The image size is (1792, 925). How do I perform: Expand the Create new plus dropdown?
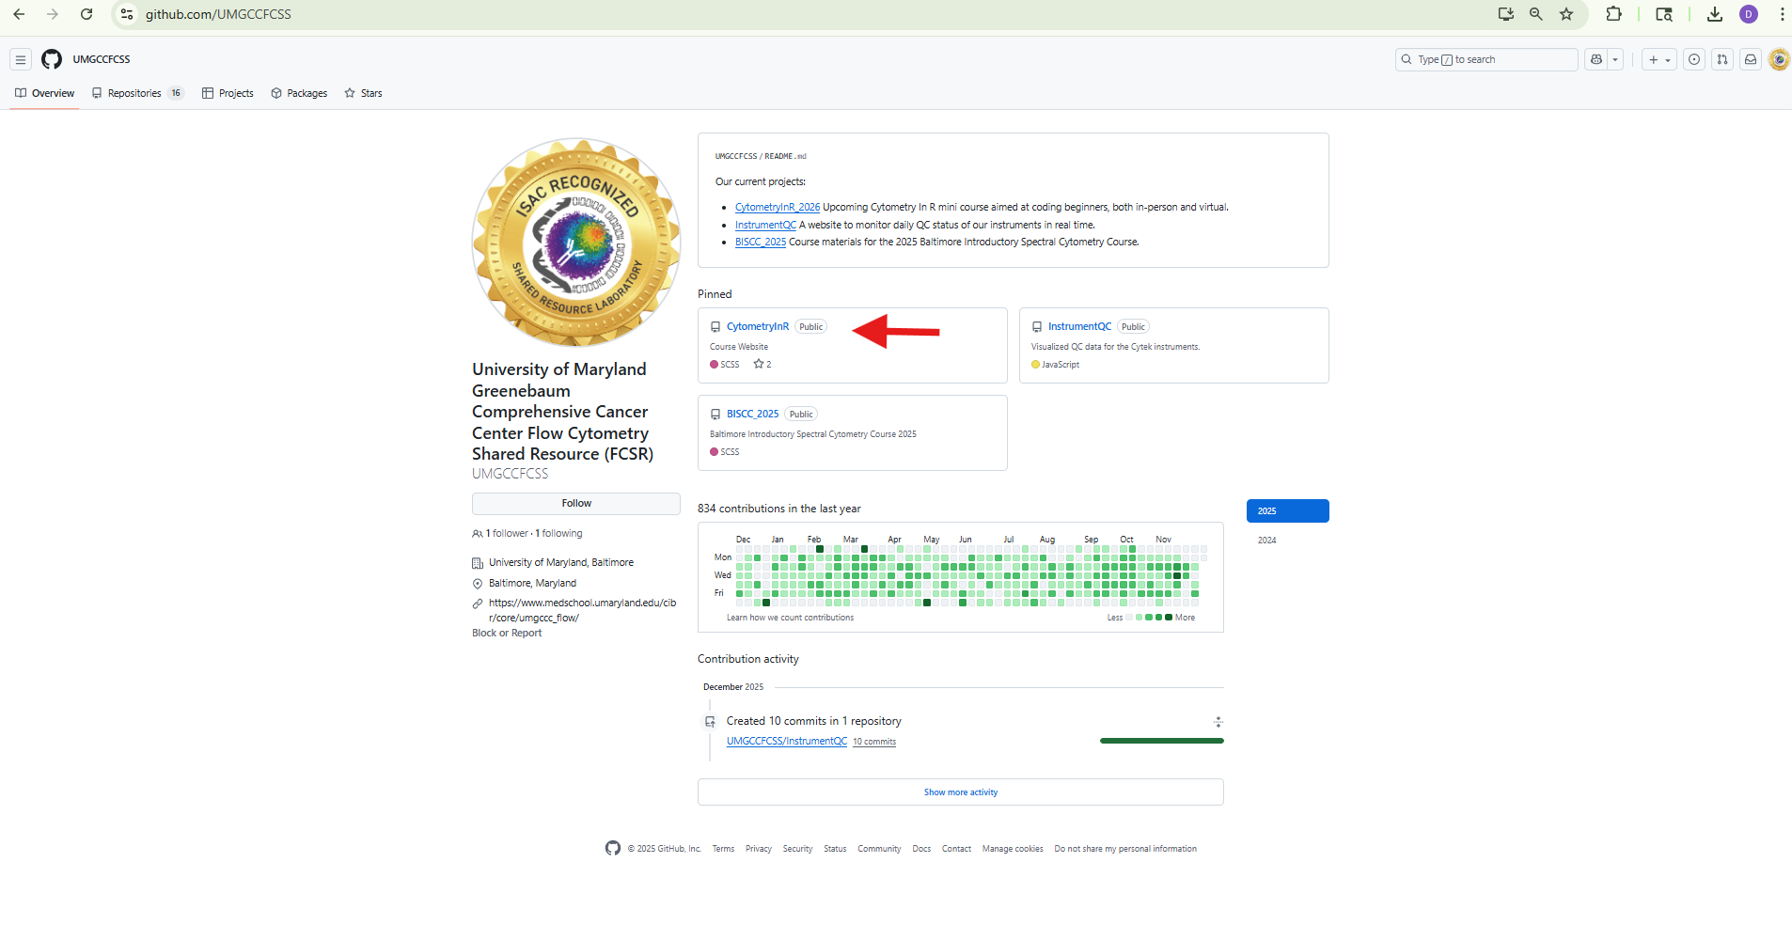click(1658, 59)
